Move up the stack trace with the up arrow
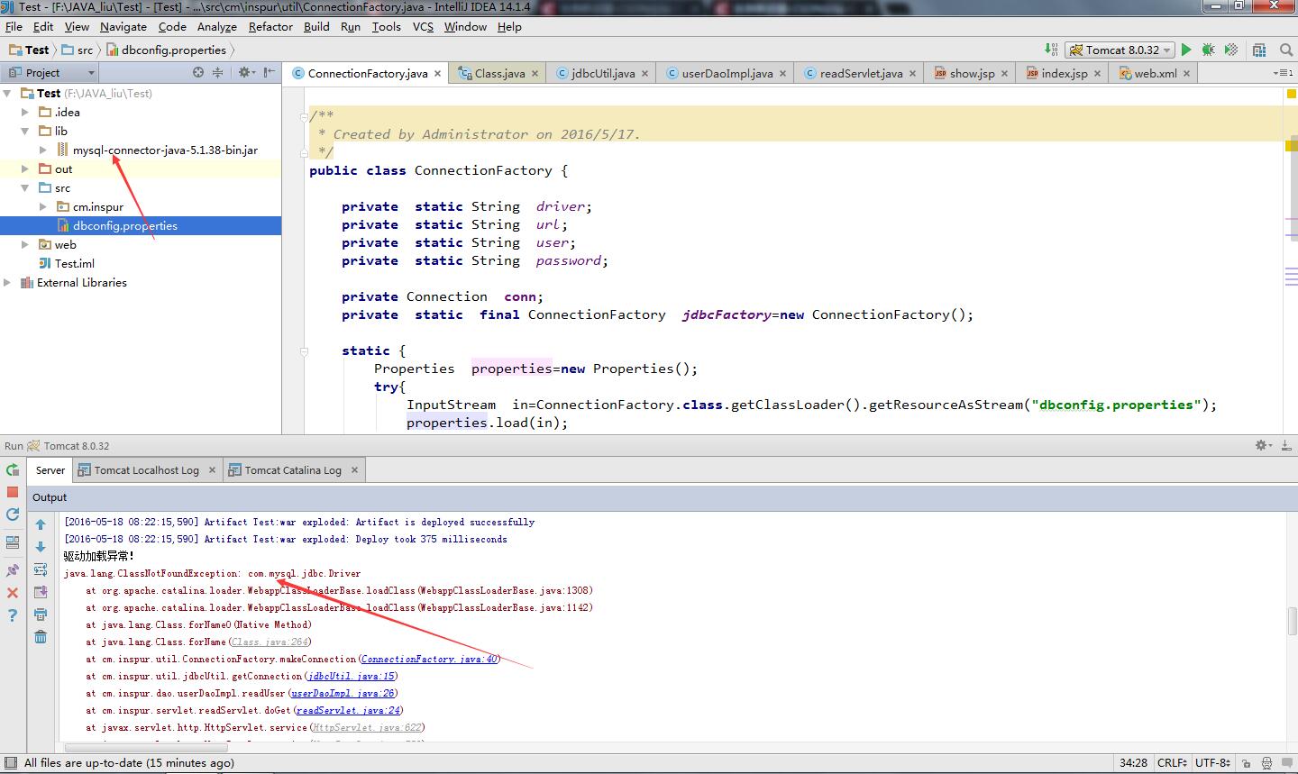The image size is (1298, 774). tap(41, 524)
